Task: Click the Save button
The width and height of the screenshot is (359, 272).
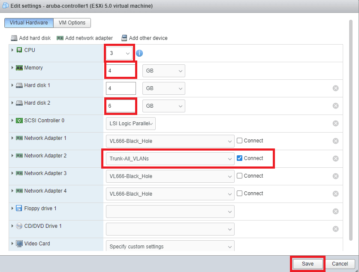Action: (x=308, y=264)
